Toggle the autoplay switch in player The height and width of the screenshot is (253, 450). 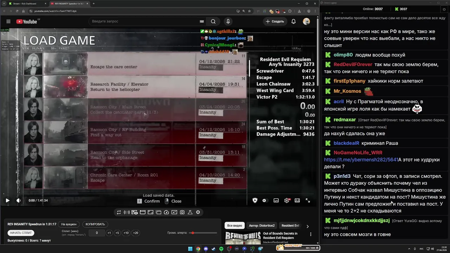point(265,200)
